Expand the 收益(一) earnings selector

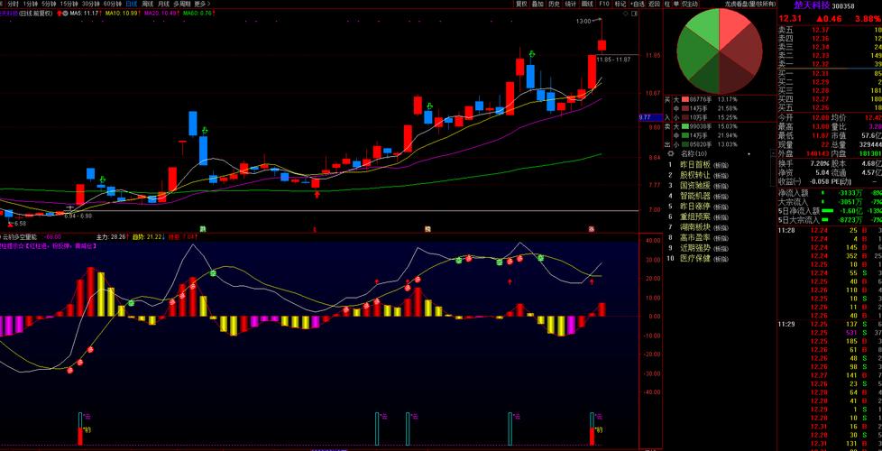(795, 181)
